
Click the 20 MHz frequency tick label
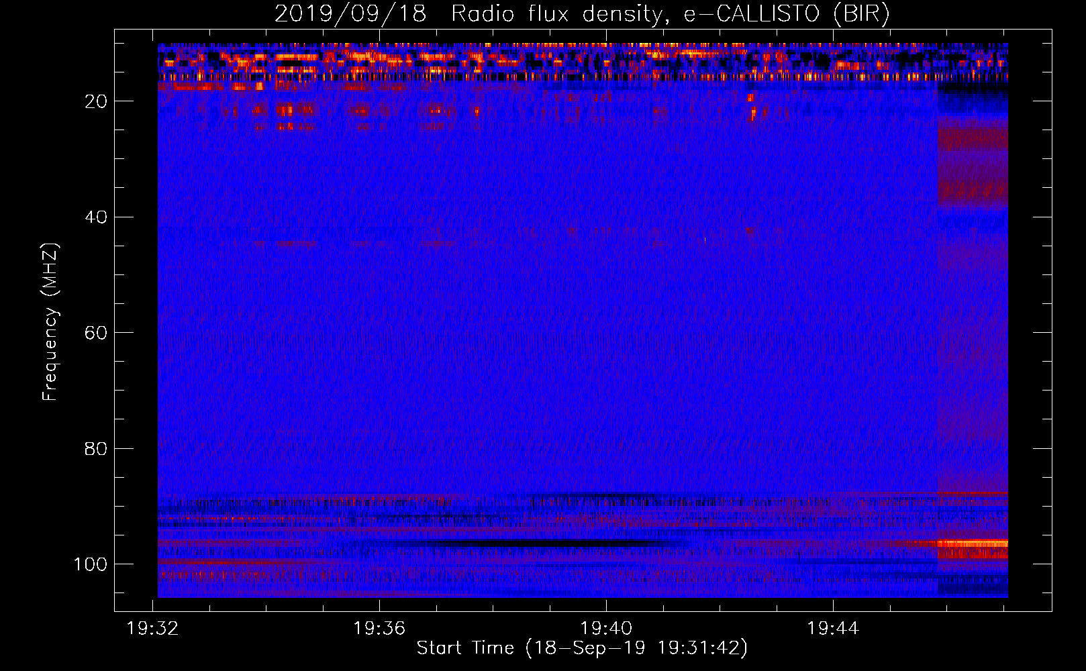[x=97, y=101]
